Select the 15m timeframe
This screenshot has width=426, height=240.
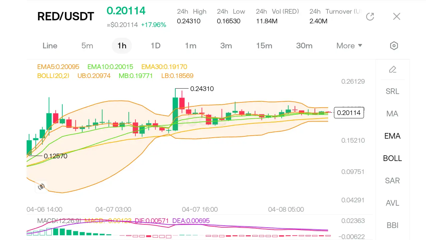(264, 46)
